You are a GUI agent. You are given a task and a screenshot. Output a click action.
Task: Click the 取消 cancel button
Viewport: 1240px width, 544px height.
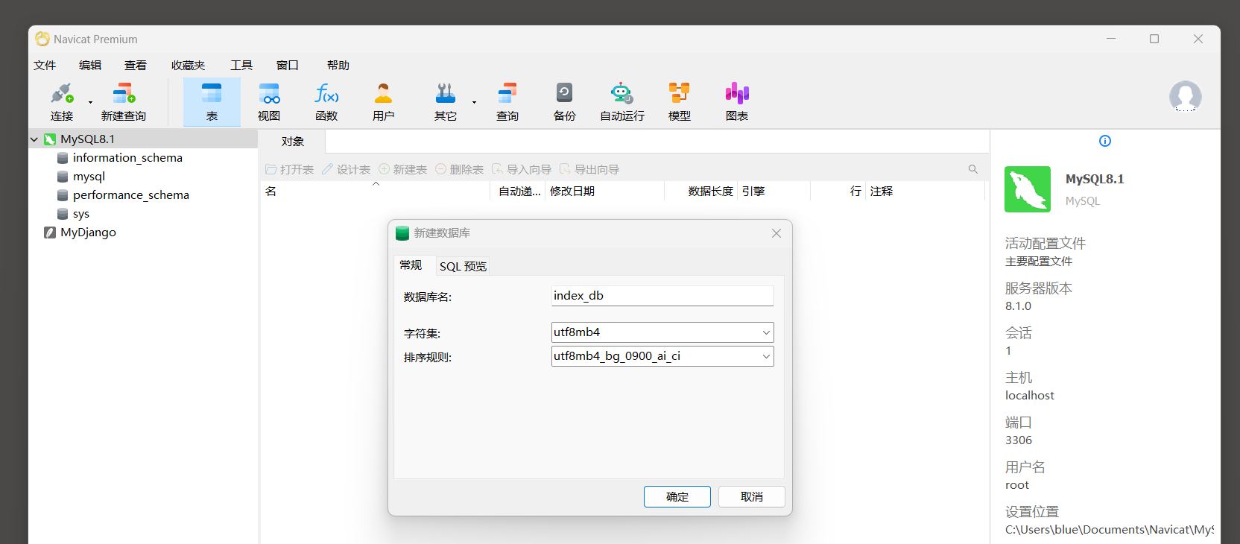click(x=752, y=497)
